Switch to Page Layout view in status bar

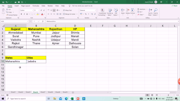tap(152, 95)
